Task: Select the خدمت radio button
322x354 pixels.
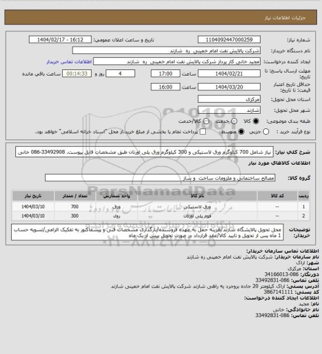Action: [234, 121]
